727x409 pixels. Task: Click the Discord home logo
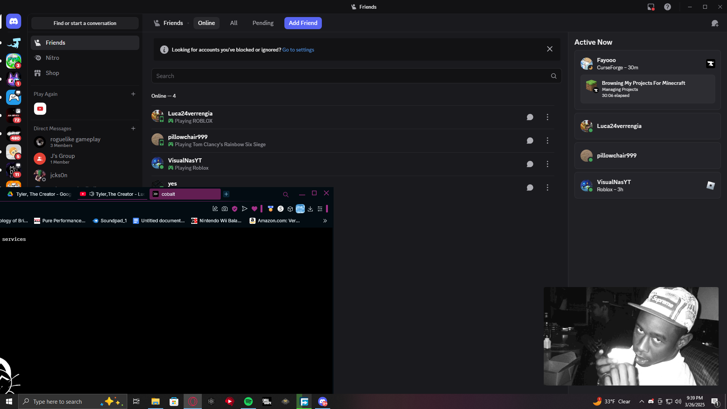click(x=14, y=22)
